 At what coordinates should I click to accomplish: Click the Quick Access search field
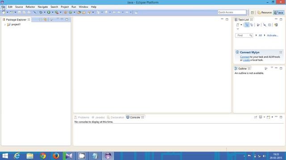232,12
